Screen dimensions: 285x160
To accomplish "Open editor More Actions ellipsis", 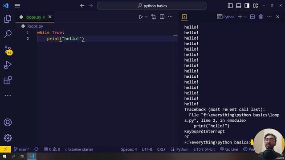I will 170,17.
